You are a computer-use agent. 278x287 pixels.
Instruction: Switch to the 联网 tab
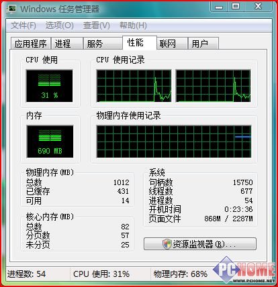point(172,44)
